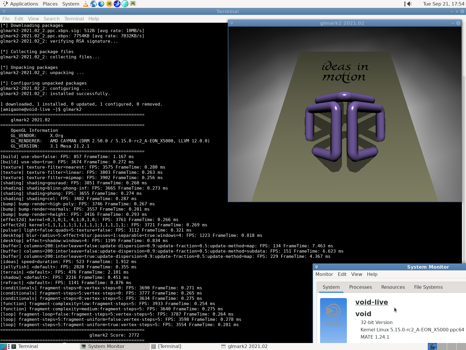Click the "void" distribution heading
The height and width of the screenshot is (350, 466).
click(x=363, y=314)
